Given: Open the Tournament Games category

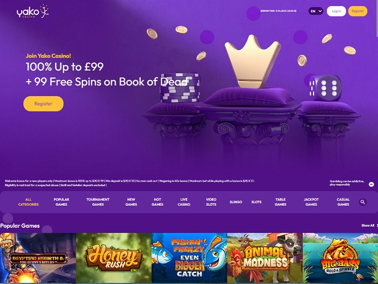Looking at the screenshot, I should (x=98, y=202).
